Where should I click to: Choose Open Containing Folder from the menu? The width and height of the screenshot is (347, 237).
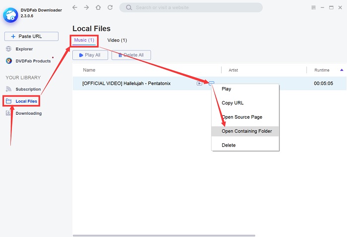click(x=245, y=131)
